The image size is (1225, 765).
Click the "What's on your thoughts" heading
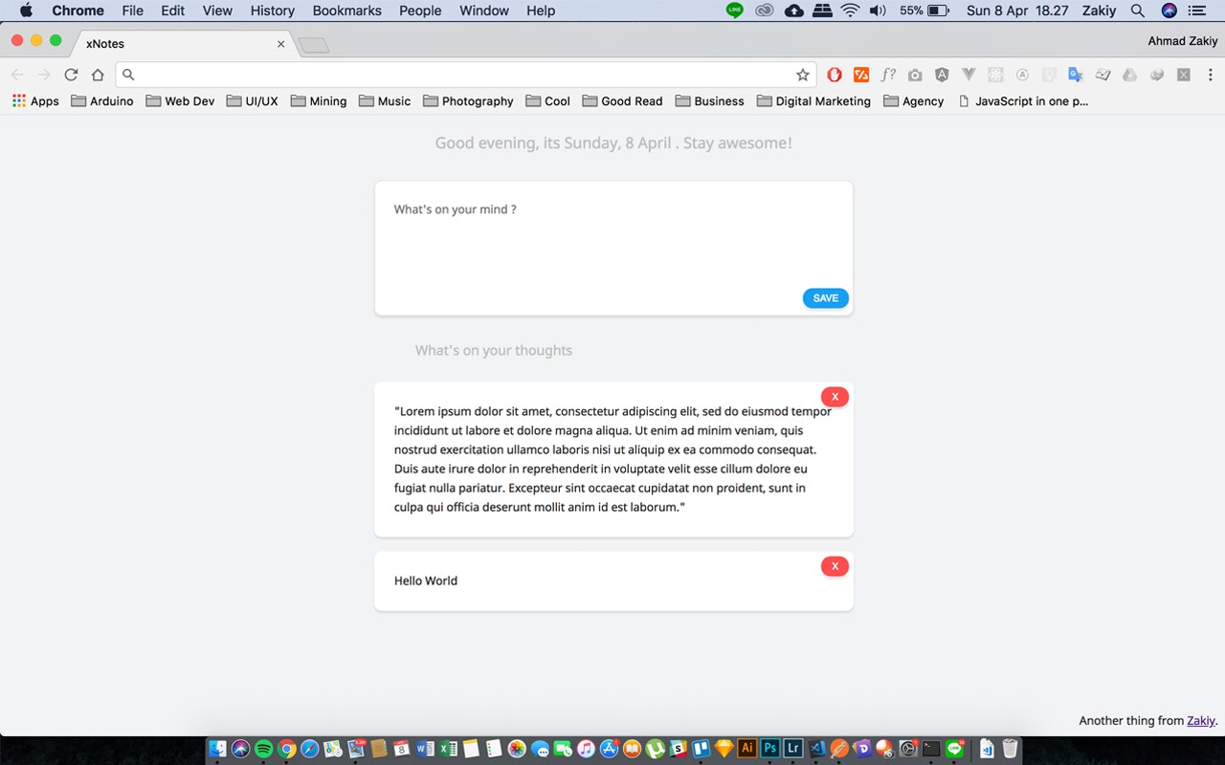click(x=494, y=351)
